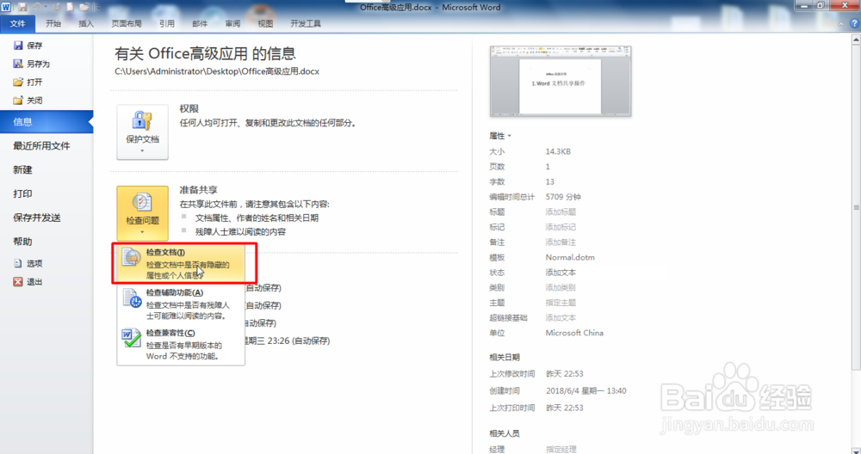Click 添加类别 category field
The height and width of the screenshot is (454, 861).
click(x=561, y=287)
